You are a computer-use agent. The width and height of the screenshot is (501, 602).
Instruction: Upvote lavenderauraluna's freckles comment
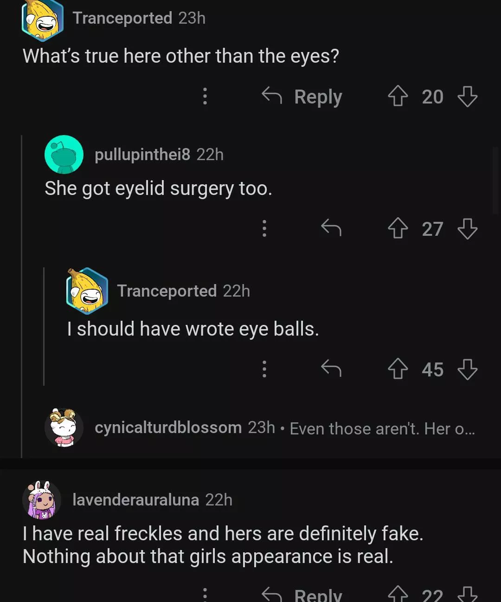point(398,595)
